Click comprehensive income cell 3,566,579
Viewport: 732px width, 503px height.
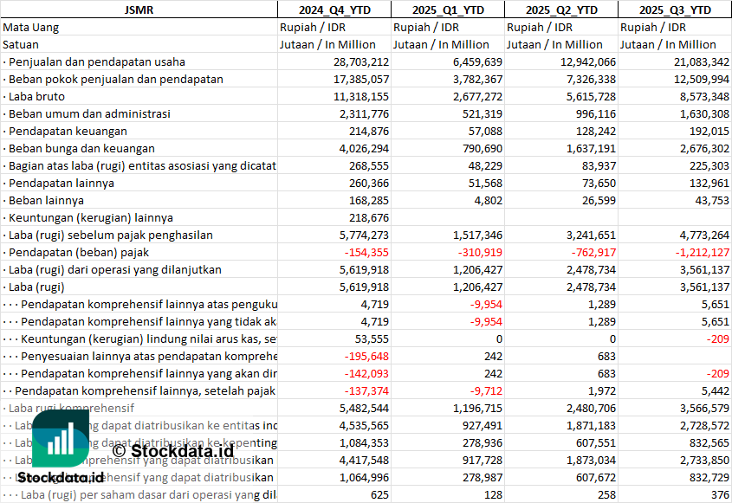pos(704,408)
